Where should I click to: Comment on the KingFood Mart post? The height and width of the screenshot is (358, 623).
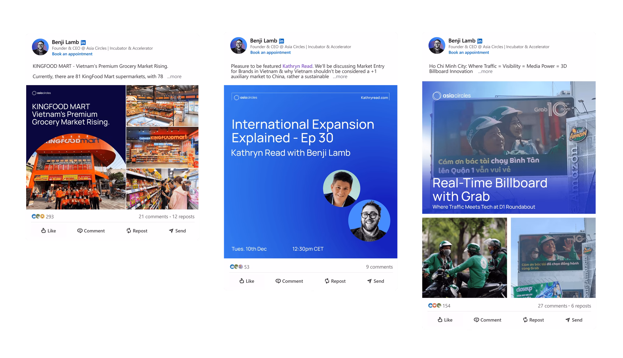point(91,231)
